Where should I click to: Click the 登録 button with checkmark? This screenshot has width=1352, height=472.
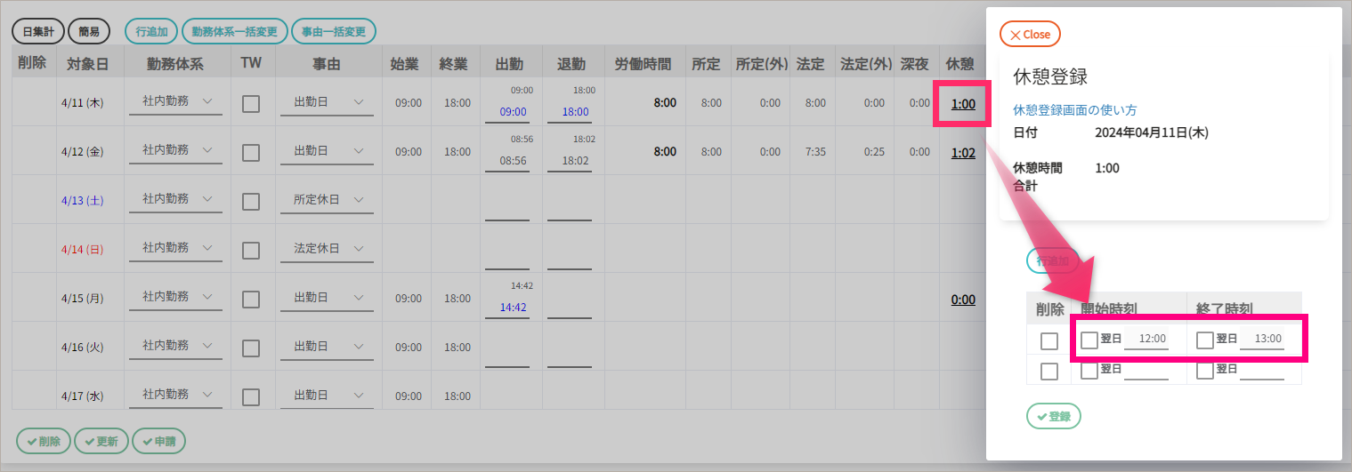click(1053, 416)
